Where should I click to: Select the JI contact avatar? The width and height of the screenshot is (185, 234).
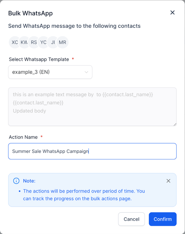point(53,42)
